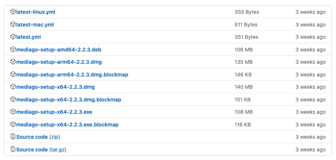Download mediago-setup-x64-2.2.3.exe Windows installer
Viewport: 336px width, 160px height.
tap(54, 112)
